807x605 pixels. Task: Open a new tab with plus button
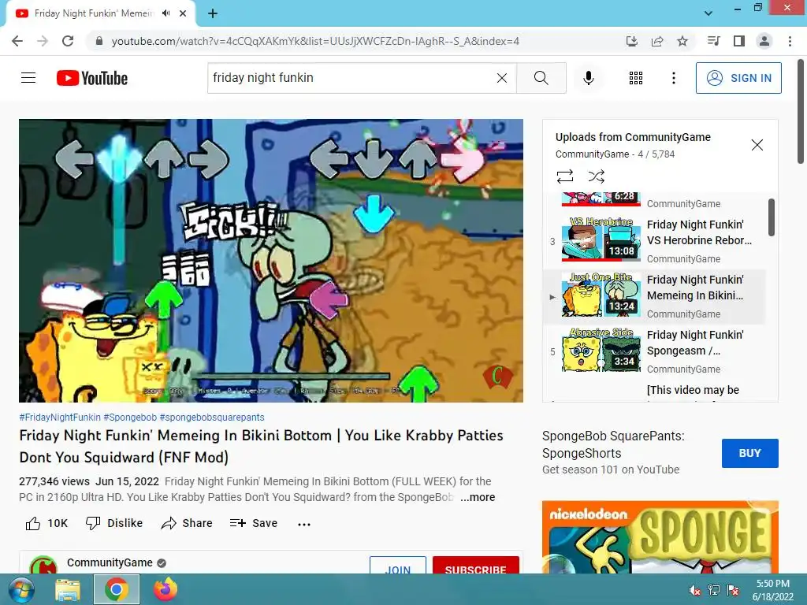(213, 13)
